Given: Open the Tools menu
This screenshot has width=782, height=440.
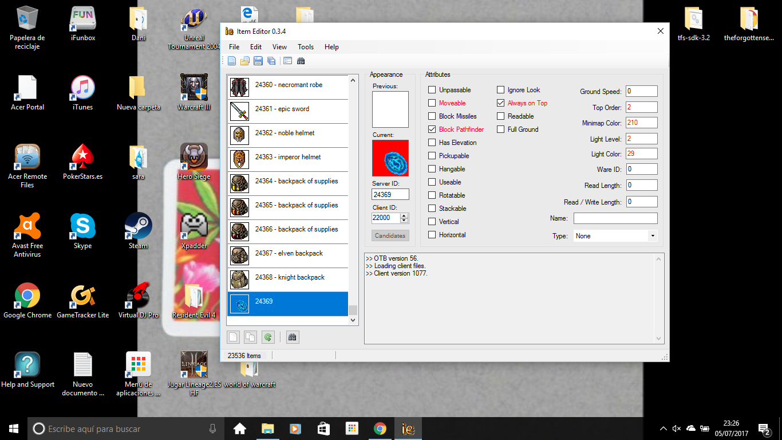Looking at the screenshot, I should pyautogui.click(x=306, y=47).
